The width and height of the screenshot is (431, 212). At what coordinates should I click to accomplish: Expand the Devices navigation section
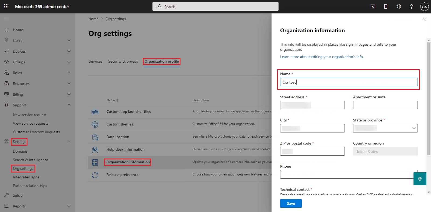(69, 51)
